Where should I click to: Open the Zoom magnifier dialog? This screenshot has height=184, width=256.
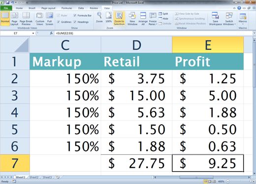pos(99,17)
